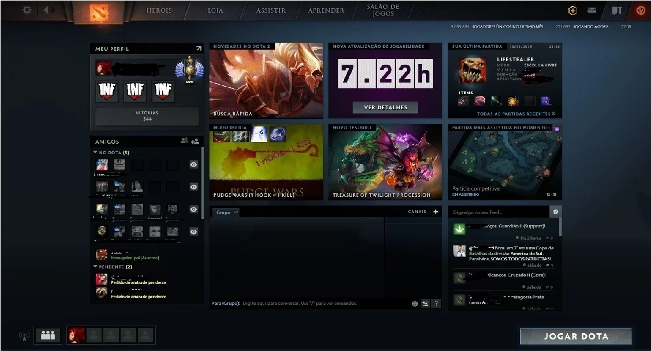Open the APRENDER tab
The image size is (651, 351).
tap(326, 10)
